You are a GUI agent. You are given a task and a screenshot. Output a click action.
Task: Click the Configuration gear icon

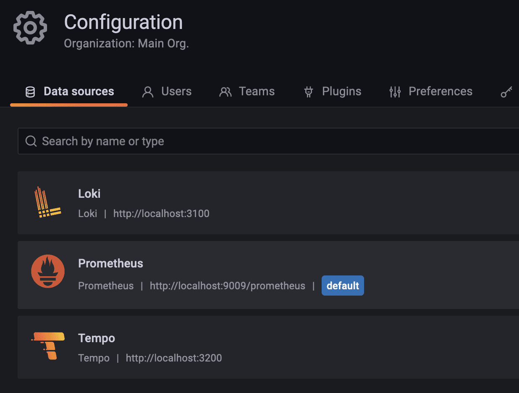[30, 28]
